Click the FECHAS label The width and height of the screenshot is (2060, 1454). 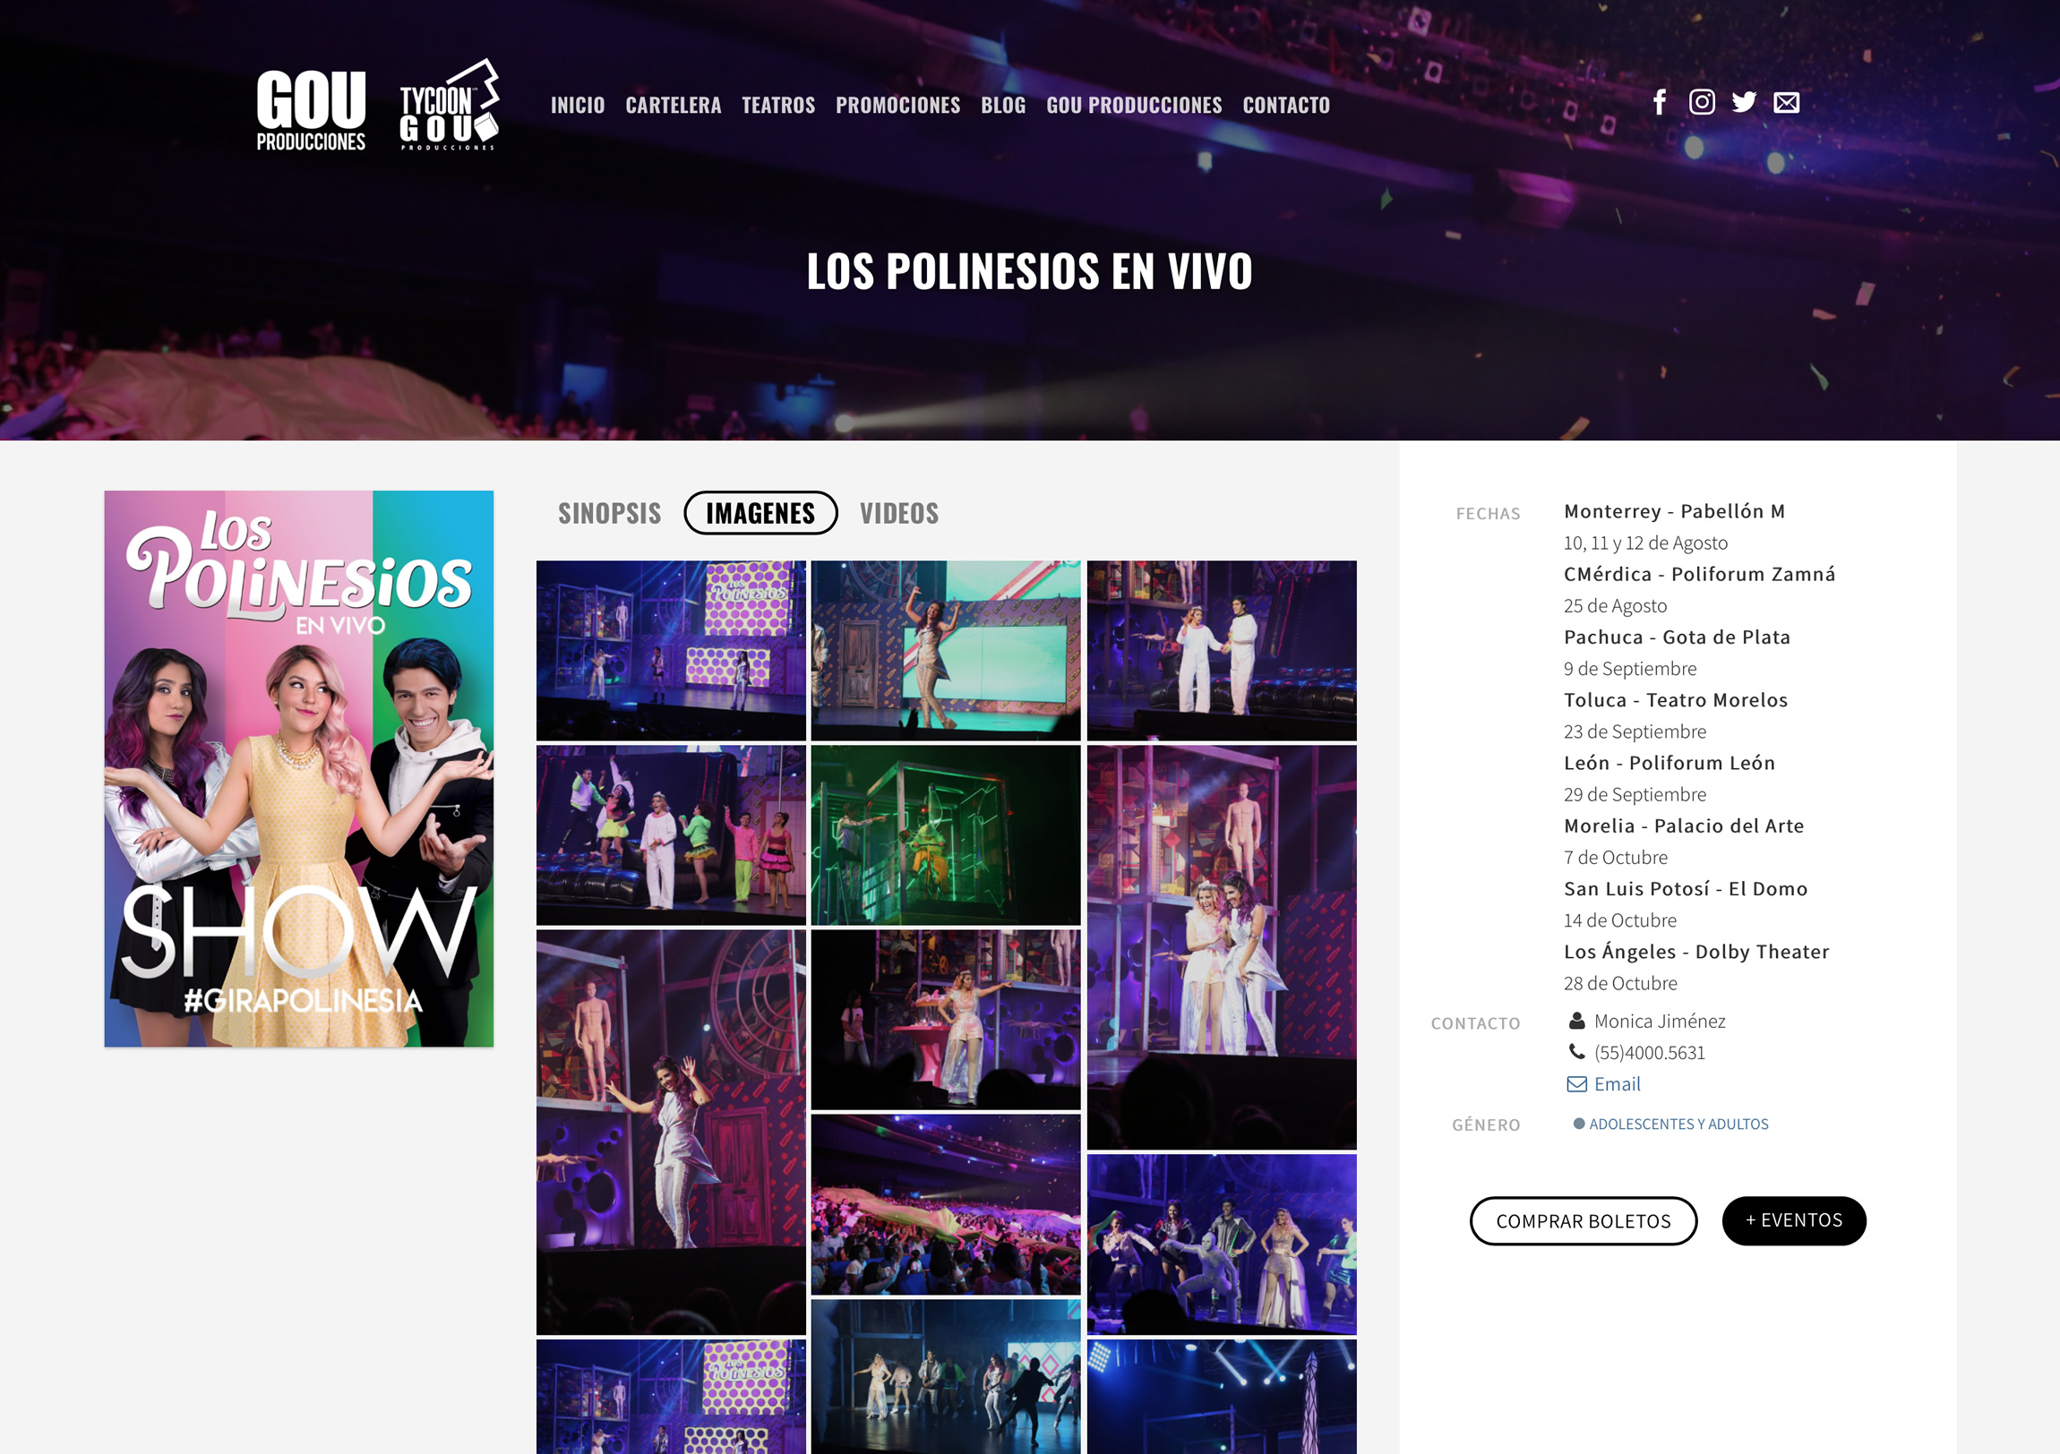click(x=1488, y=514)
